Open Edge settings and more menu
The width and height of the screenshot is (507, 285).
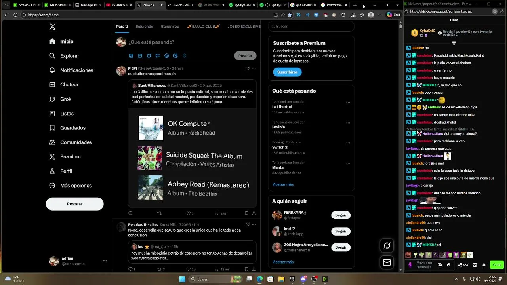(x=380, y=15)
